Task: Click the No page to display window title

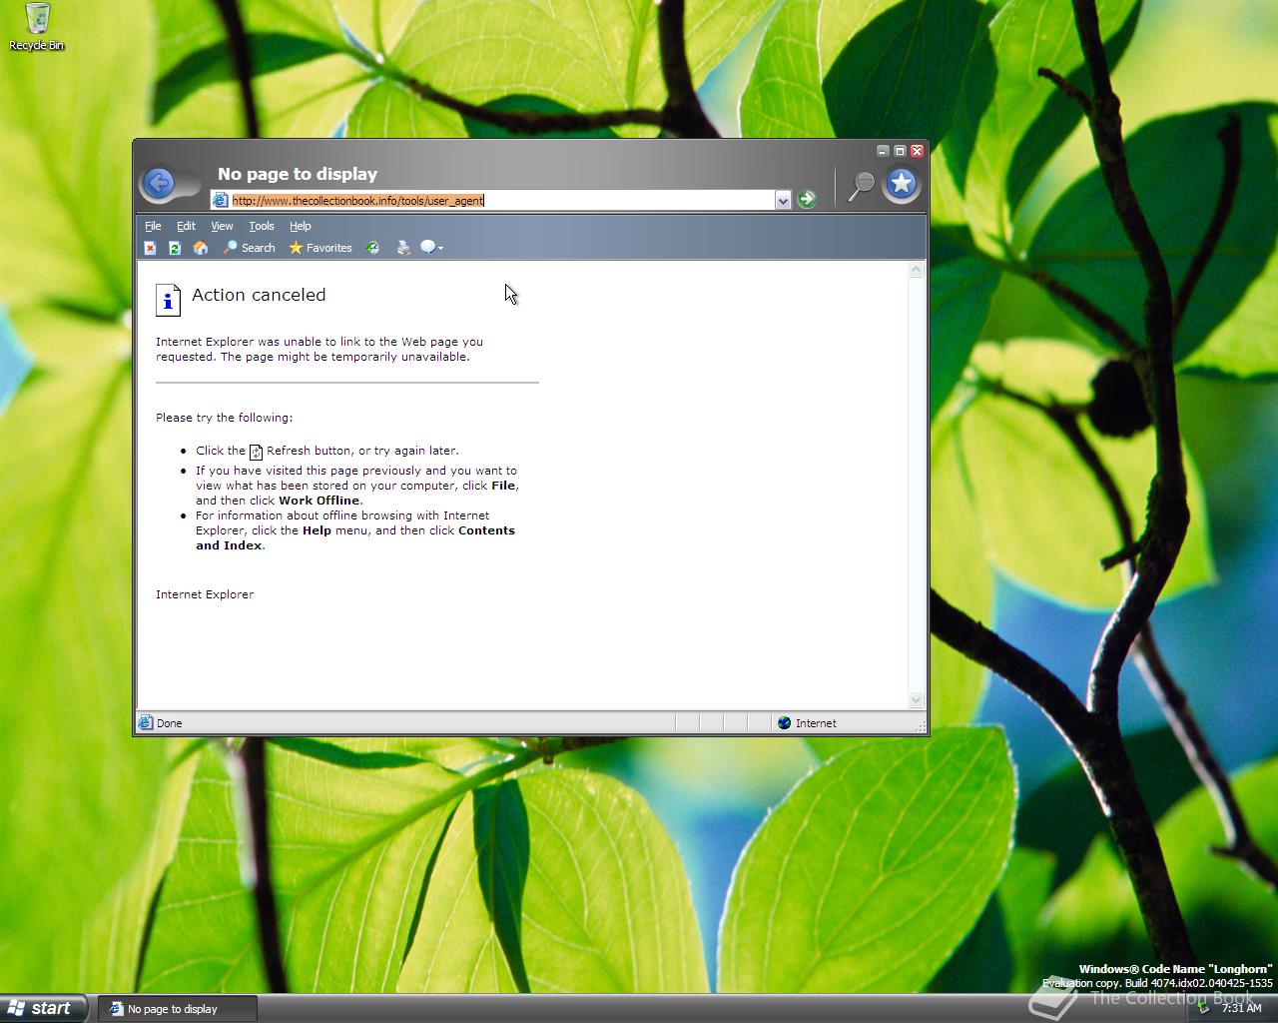Action: pos(298,174)
